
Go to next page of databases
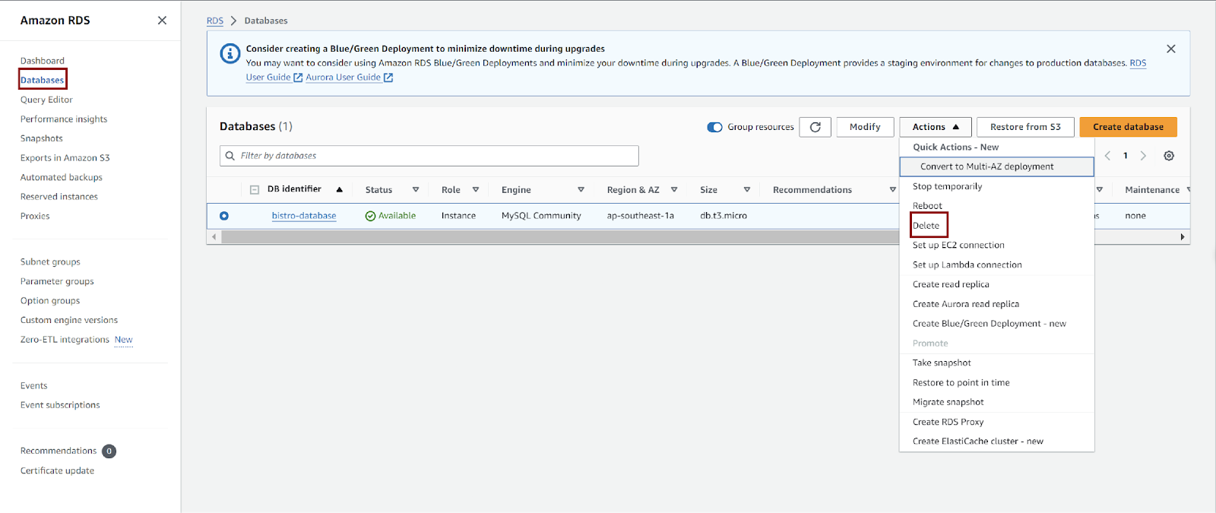pos(1143,156)
